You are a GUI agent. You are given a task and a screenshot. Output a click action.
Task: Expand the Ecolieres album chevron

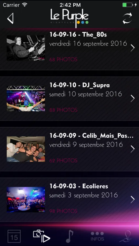[x=132, y=200]
